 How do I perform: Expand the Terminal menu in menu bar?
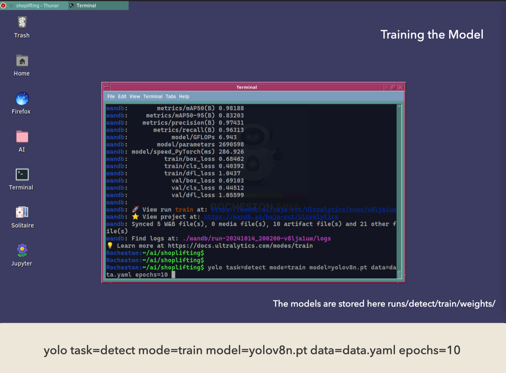coord(153,96)
